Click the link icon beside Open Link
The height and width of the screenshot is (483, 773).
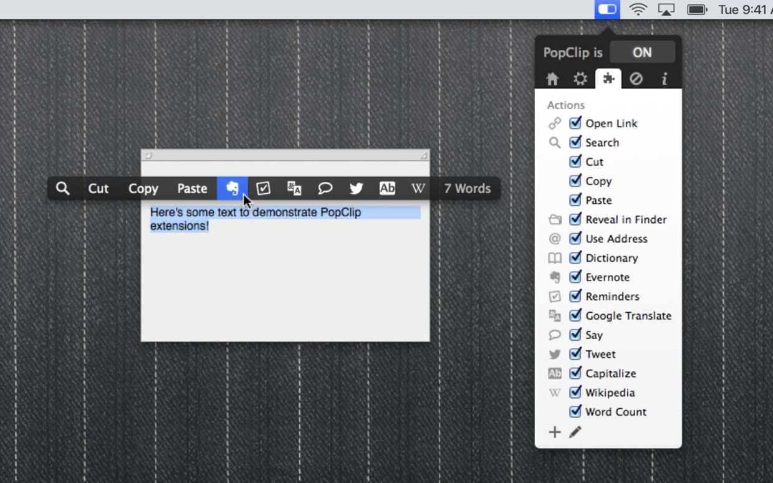(555, 123)
